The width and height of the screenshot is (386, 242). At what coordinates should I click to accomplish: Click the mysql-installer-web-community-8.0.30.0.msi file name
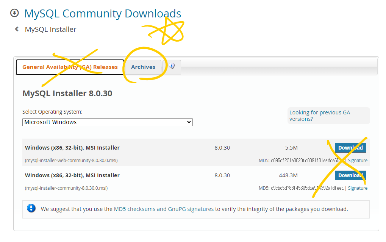point(71,161)
